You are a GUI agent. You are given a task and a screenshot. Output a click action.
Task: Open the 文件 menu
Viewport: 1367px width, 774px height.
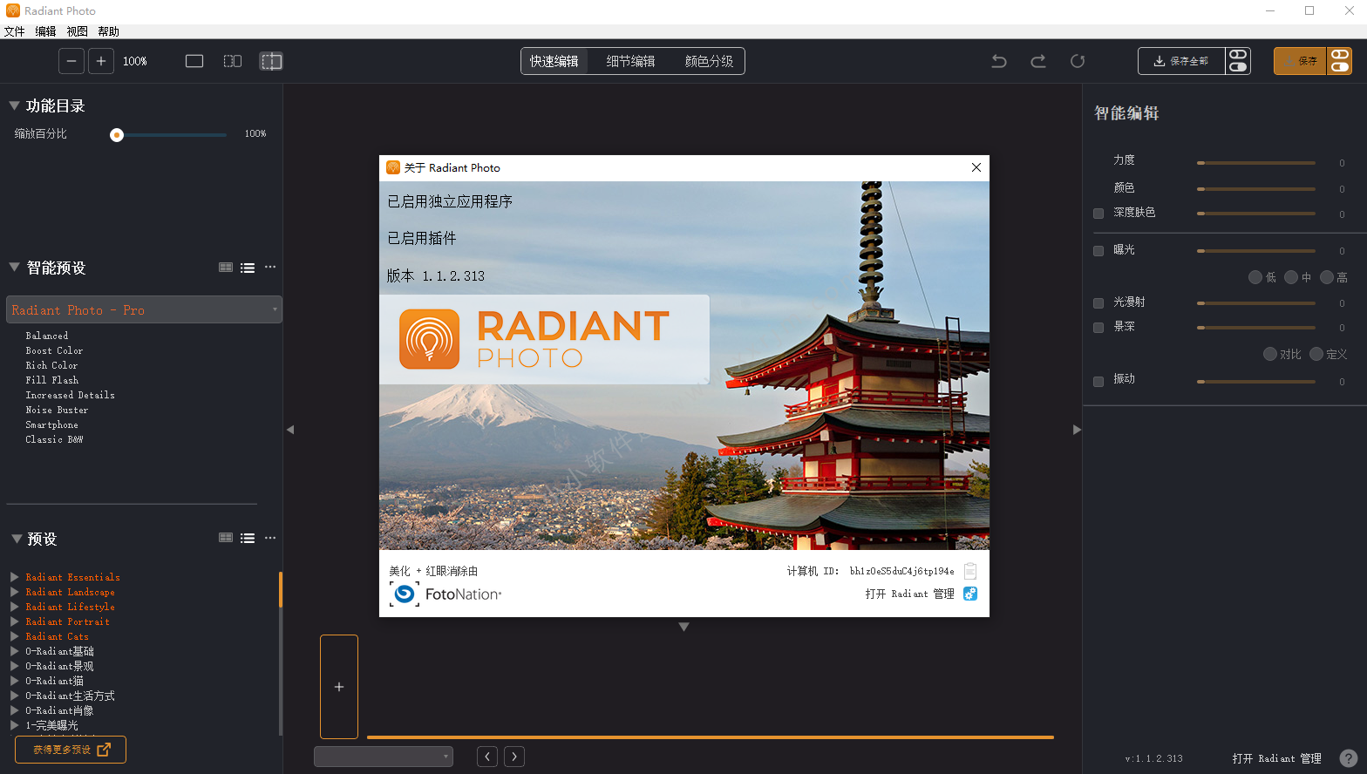[15, 31]
